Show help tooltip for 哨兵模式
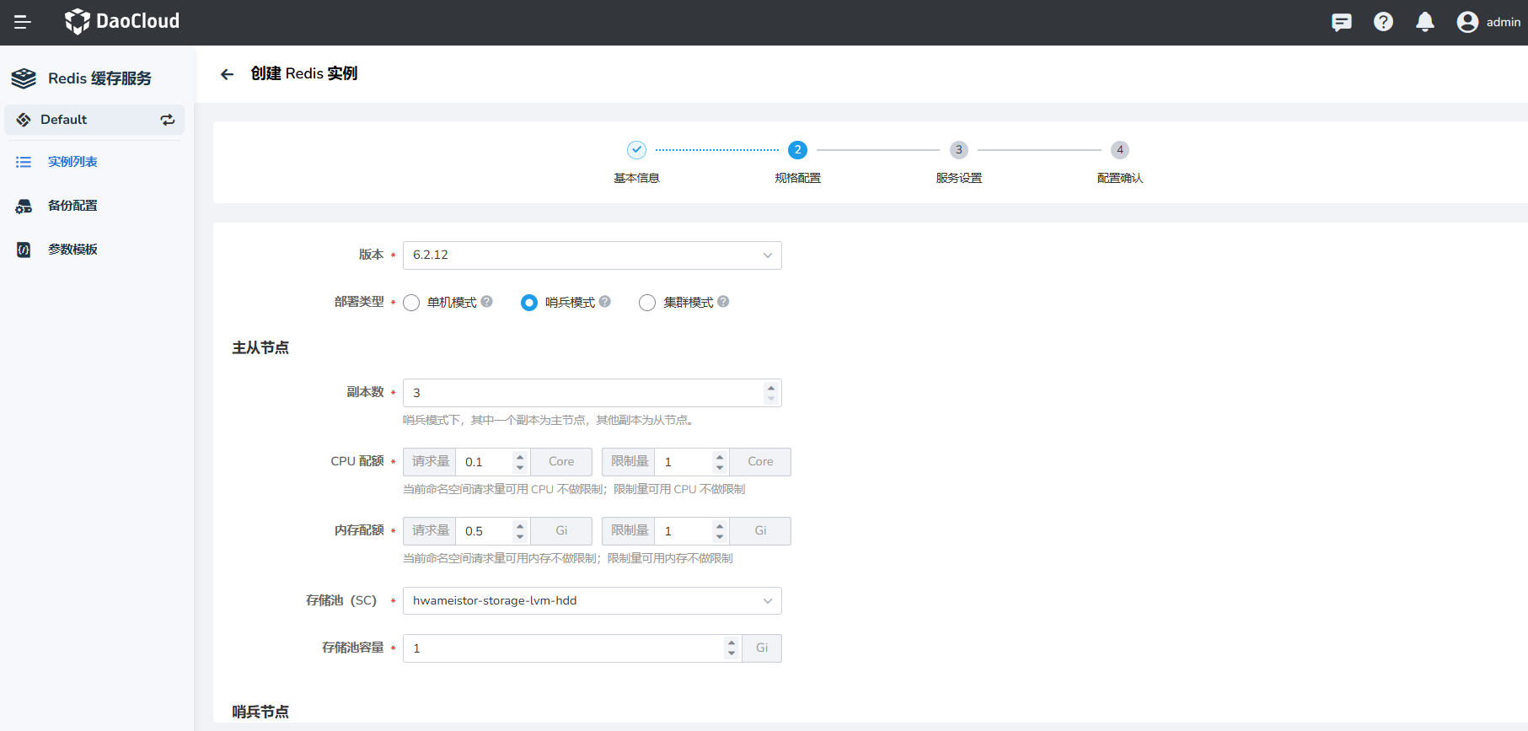The width and height of the screenshot is (1528, 731). pos(605,302)
